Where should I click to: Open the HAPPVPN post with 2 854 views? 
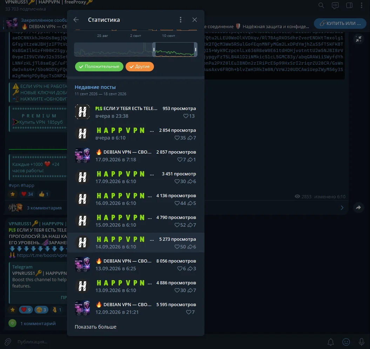(136, 134)
